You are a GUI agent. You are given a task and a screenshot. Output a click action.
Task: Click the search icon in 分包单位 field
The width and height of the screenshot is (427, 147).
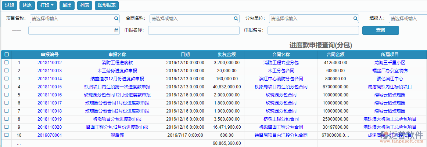coord(355,18)
